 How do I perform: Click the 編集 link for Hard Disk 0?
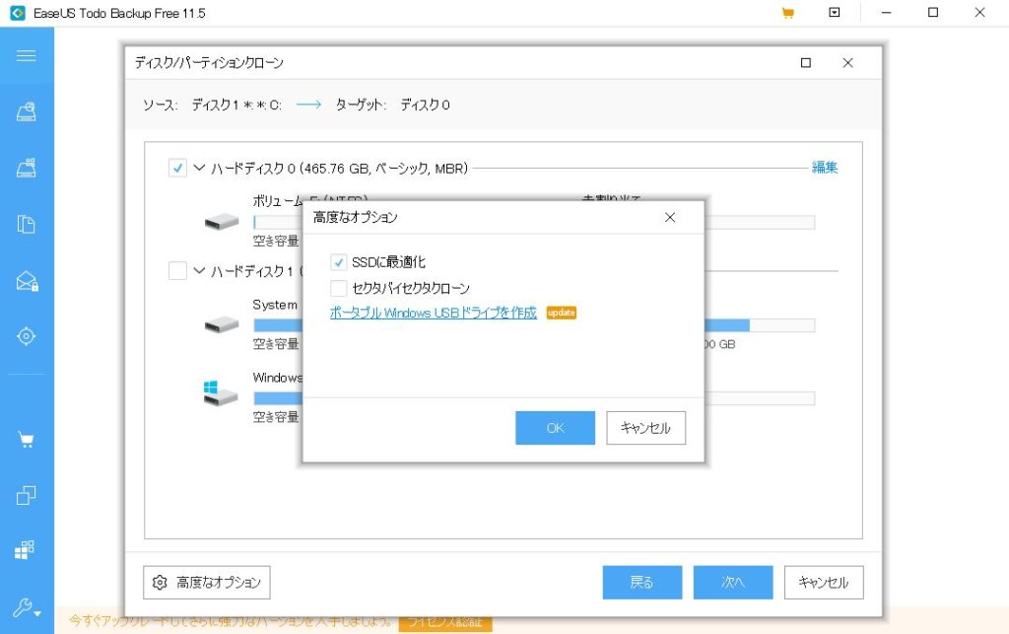point(825,168)
